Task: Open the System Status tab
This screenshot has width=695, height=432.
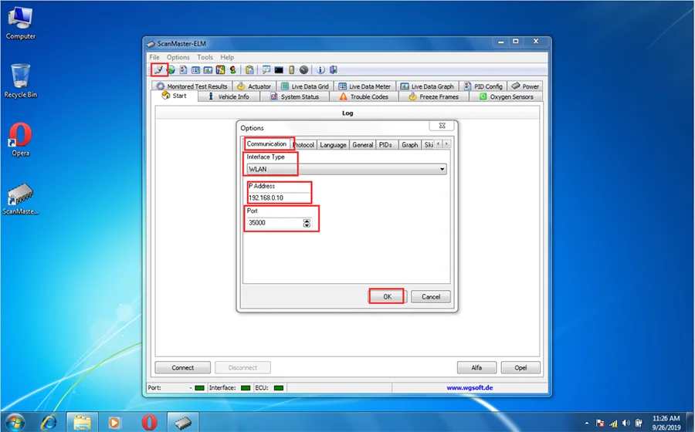Action: click(295, 96)
